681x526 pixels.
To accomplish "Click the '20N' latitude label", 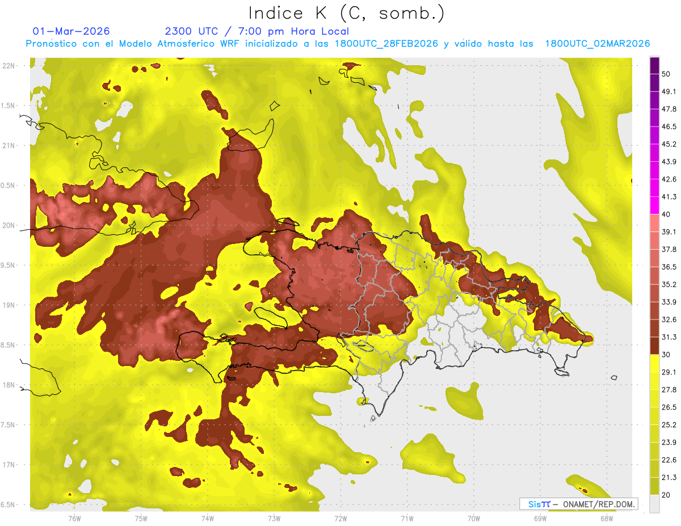I will [x=9, y=225].
